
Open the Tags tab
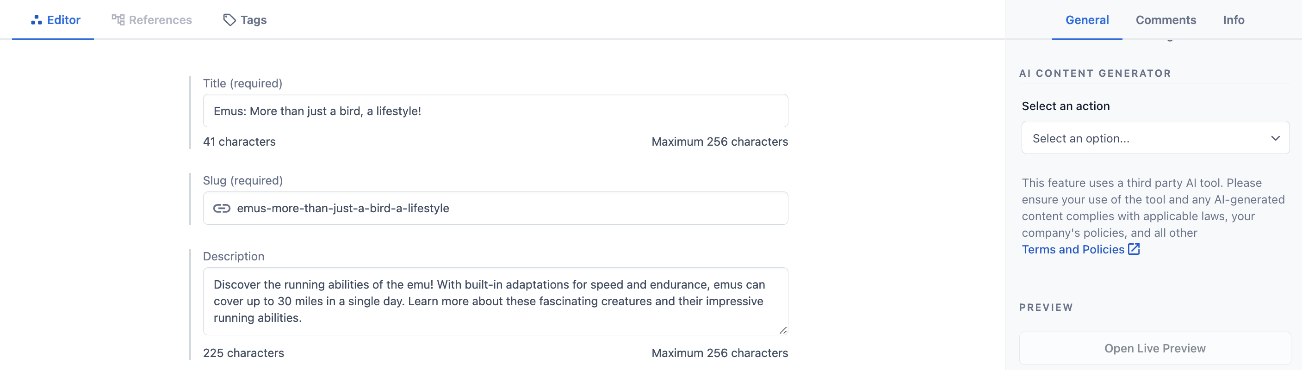click(x=245, y=20)
